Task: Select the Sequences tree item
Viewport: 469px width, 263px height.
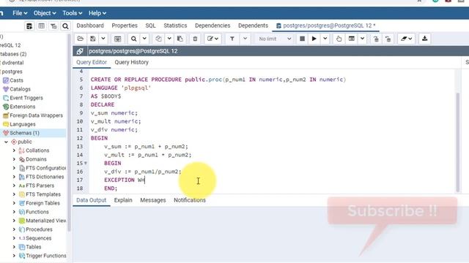Action: (x=38, y=238)
